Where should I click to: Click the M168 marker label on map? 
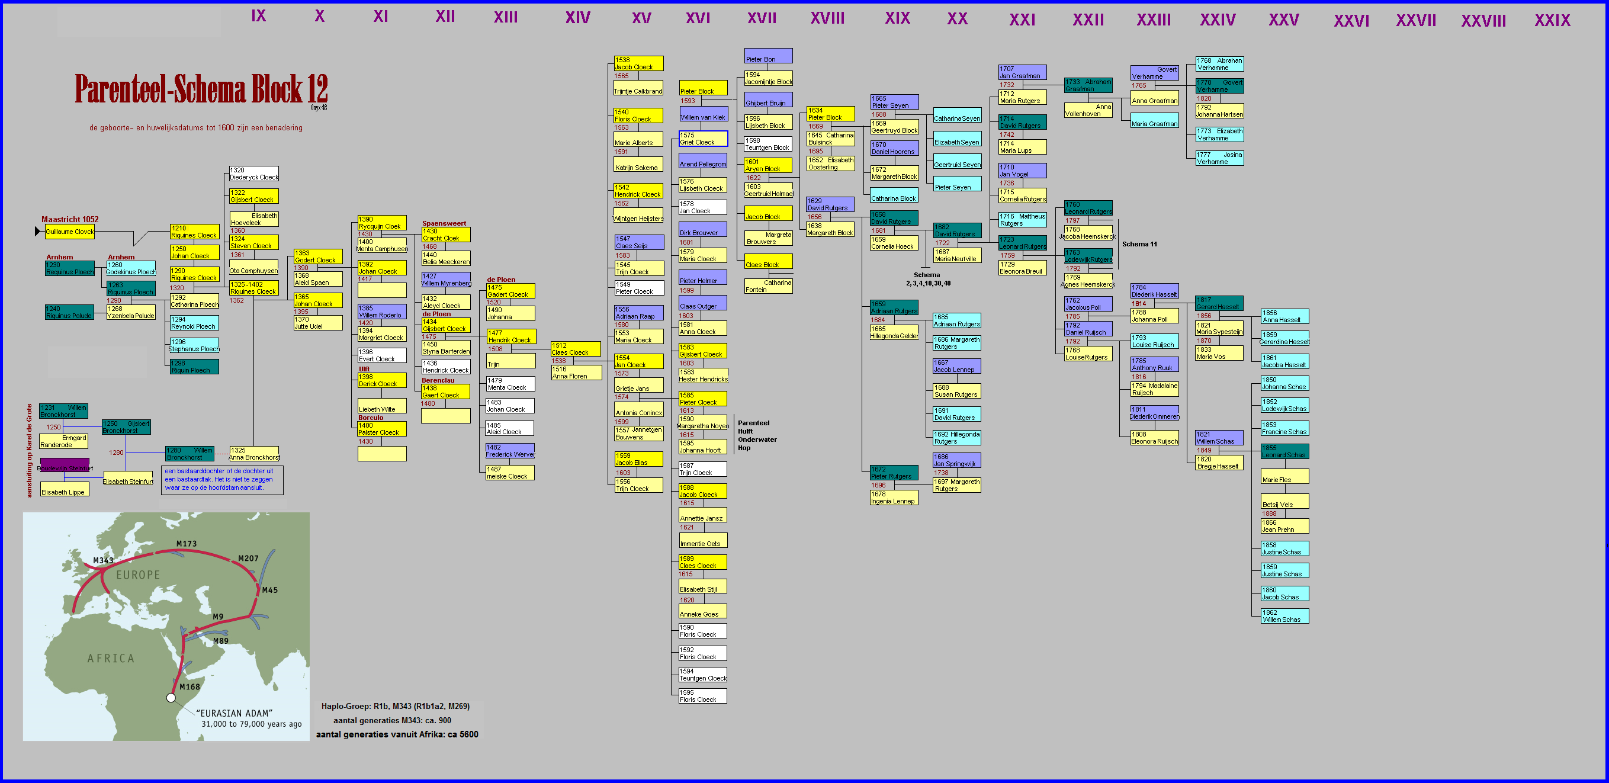[190, 687]
